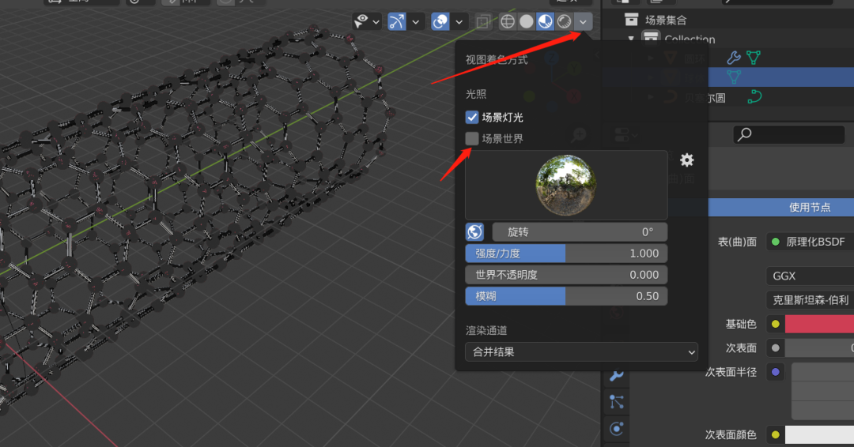Open the Modifier properties wrench tab

tap(617, 375)
